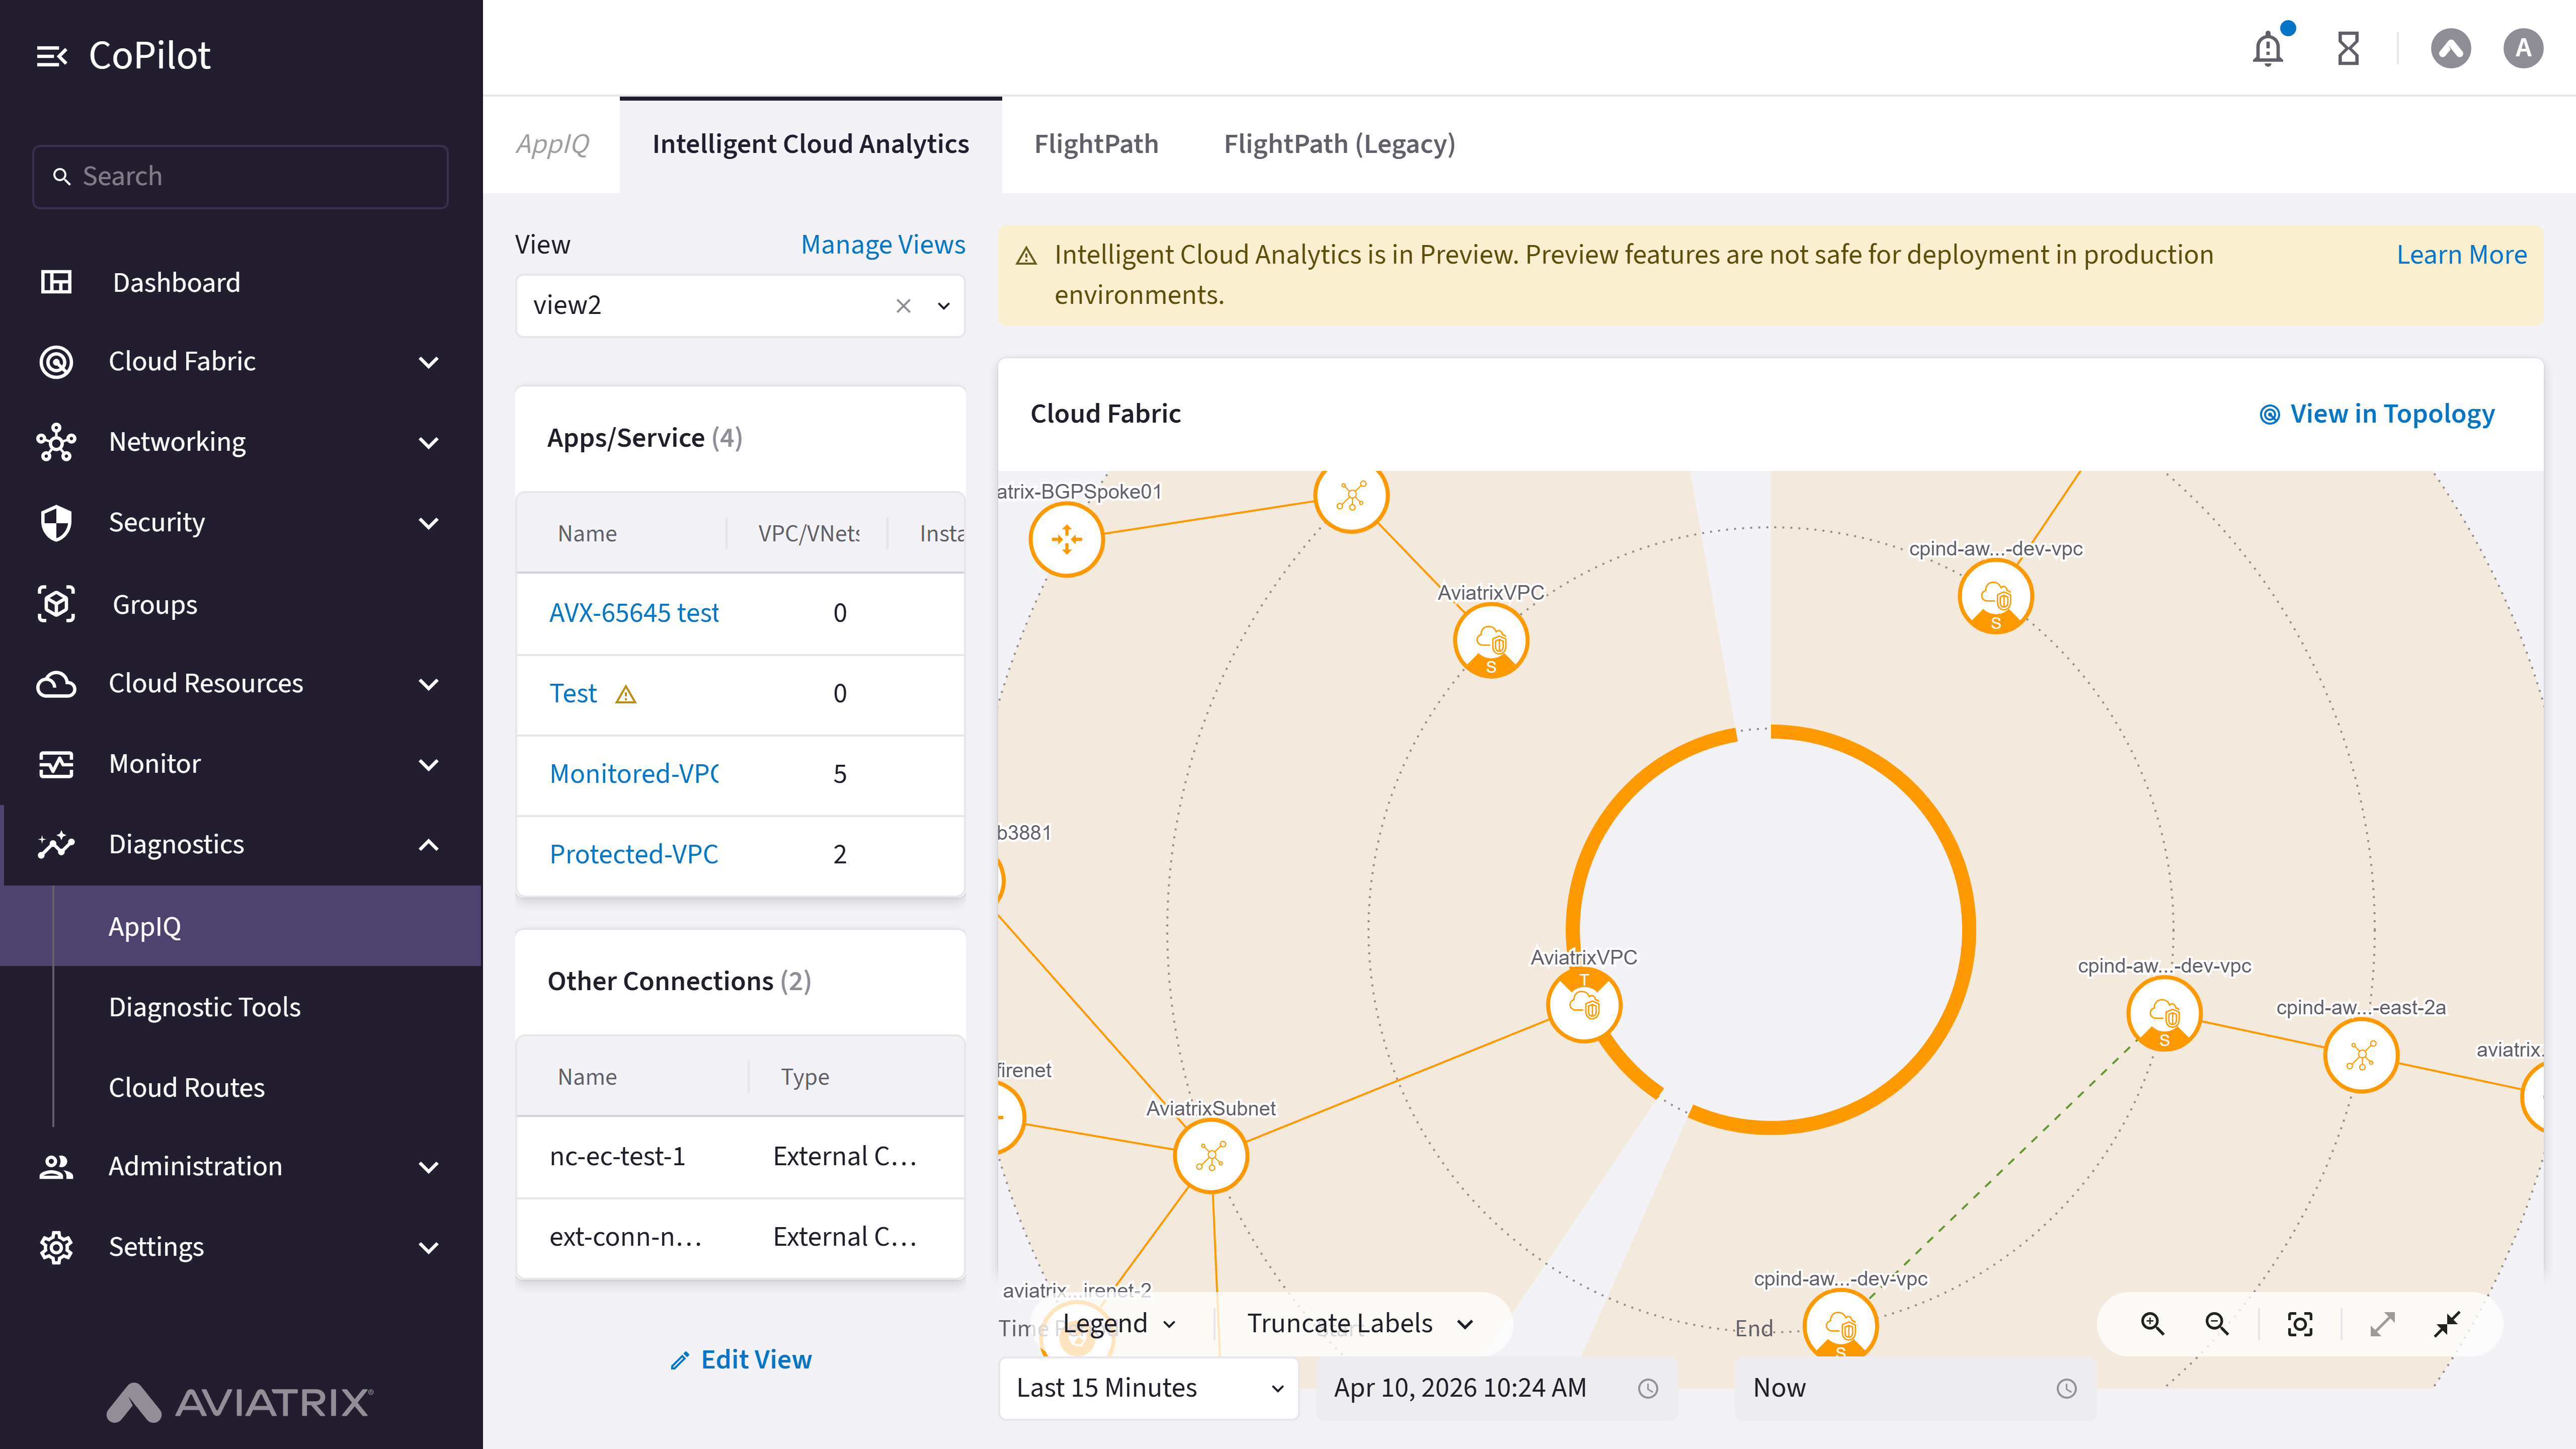Click the Edit View button
The height and width of the screenshot is (1449, 2576).
point(741,1360)
